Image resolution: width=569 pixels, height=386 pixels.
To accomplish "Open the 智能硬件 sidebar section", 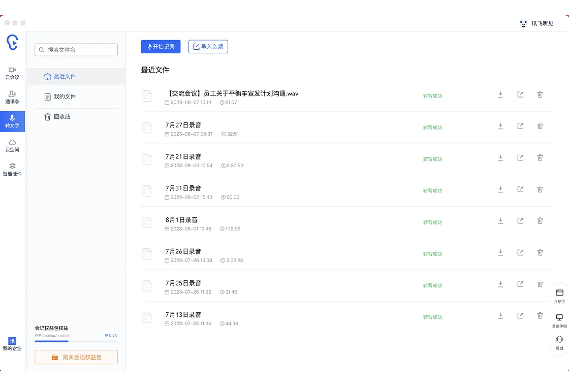I will [x=12, y=170].
